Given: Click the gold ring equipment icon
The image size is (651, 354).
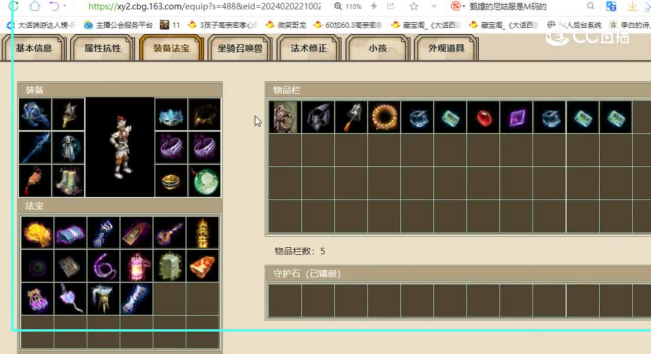Looking at the screenshot, I should [x=171, y=181].
